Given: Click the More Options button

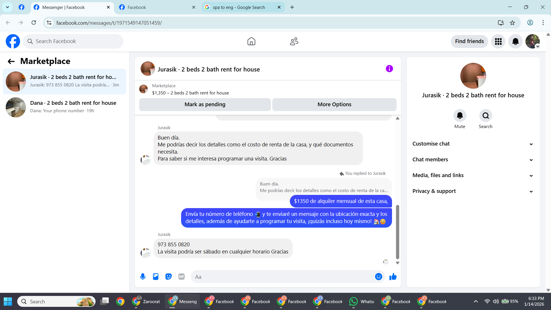Looking at the screenshot, I should tap(334, 104).
